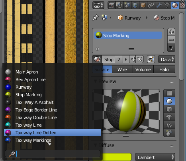Toggle material nodes button

tap(151, 59)
